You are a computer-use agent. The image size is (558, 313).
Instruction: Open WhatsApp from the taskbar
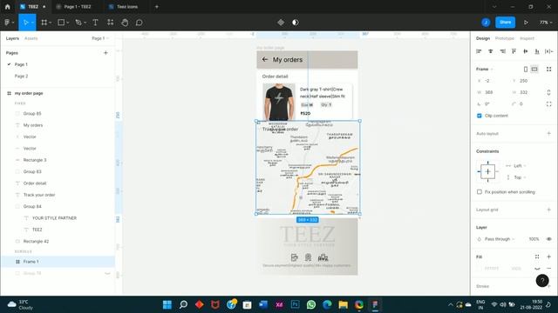(311, 304)
